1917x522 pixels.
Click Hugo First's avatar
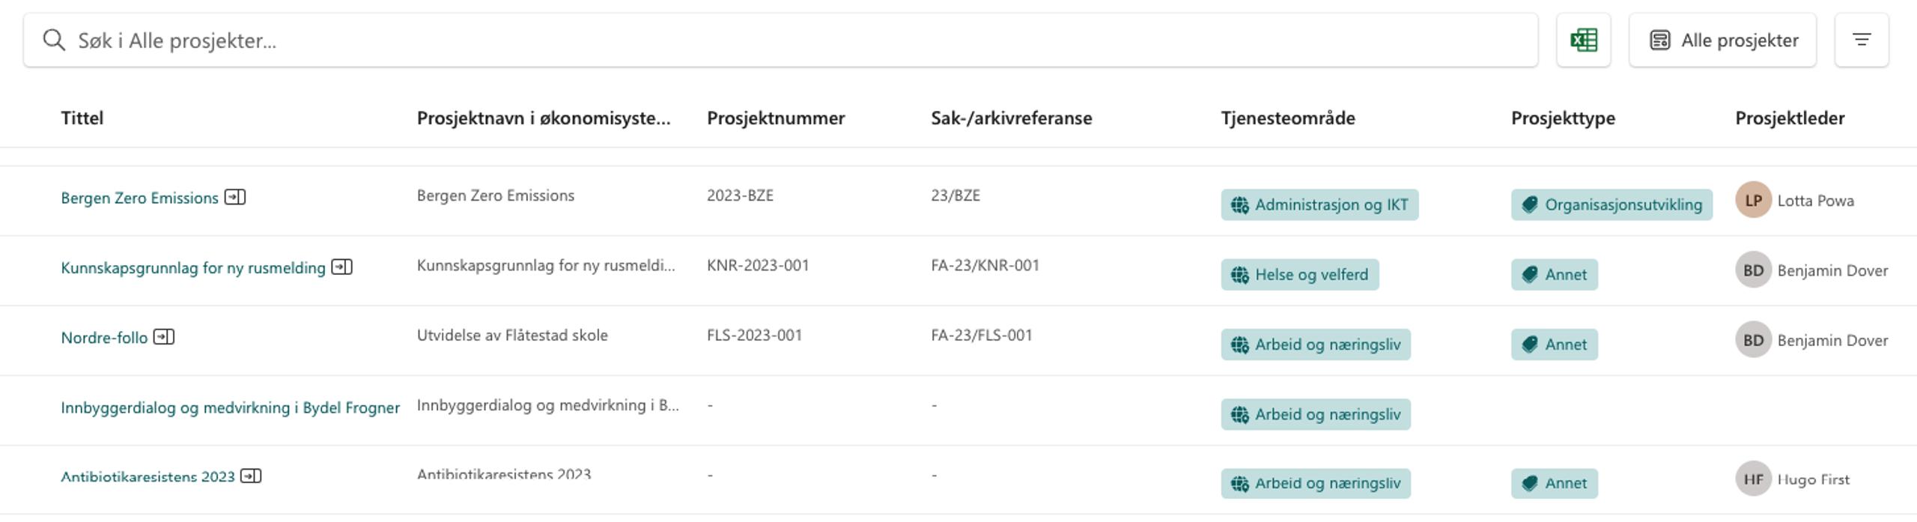tap(1753, 479)
